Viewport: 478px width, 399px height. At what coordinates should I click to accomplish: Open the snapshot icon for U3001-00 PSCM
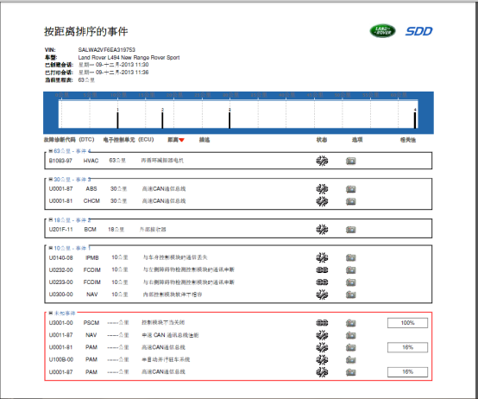[x=351, y=323]
